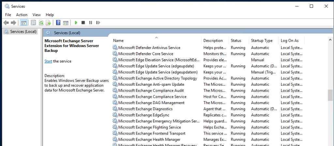The image size is (334, 146).
Task: Click the green Start Service icon
Action: [76, 22]
